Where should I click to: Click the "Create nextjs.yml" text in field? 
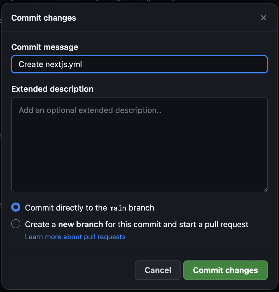click(50, 65)
